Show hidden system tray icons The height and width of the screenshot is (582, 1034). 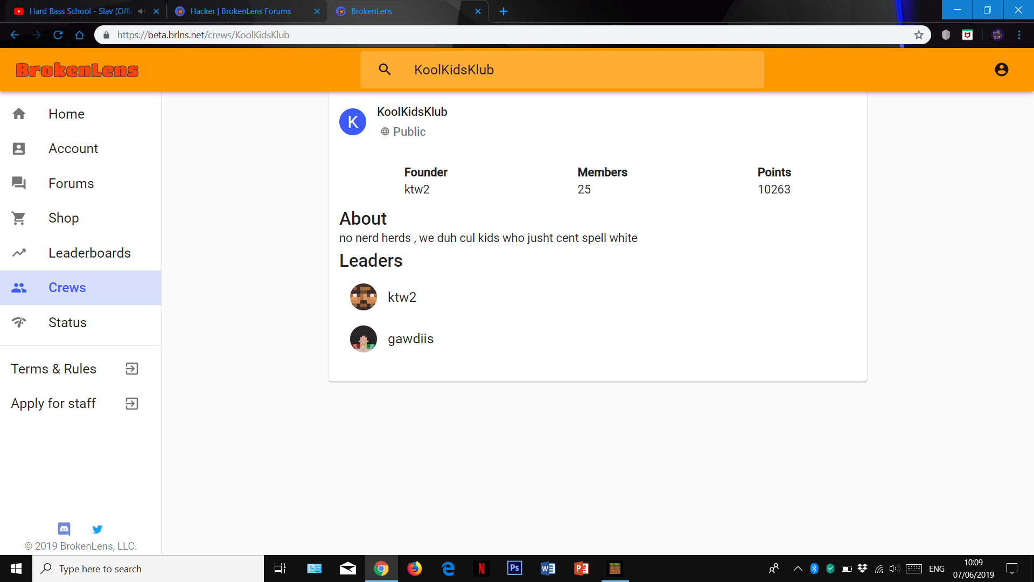click(x=798, y=569)
